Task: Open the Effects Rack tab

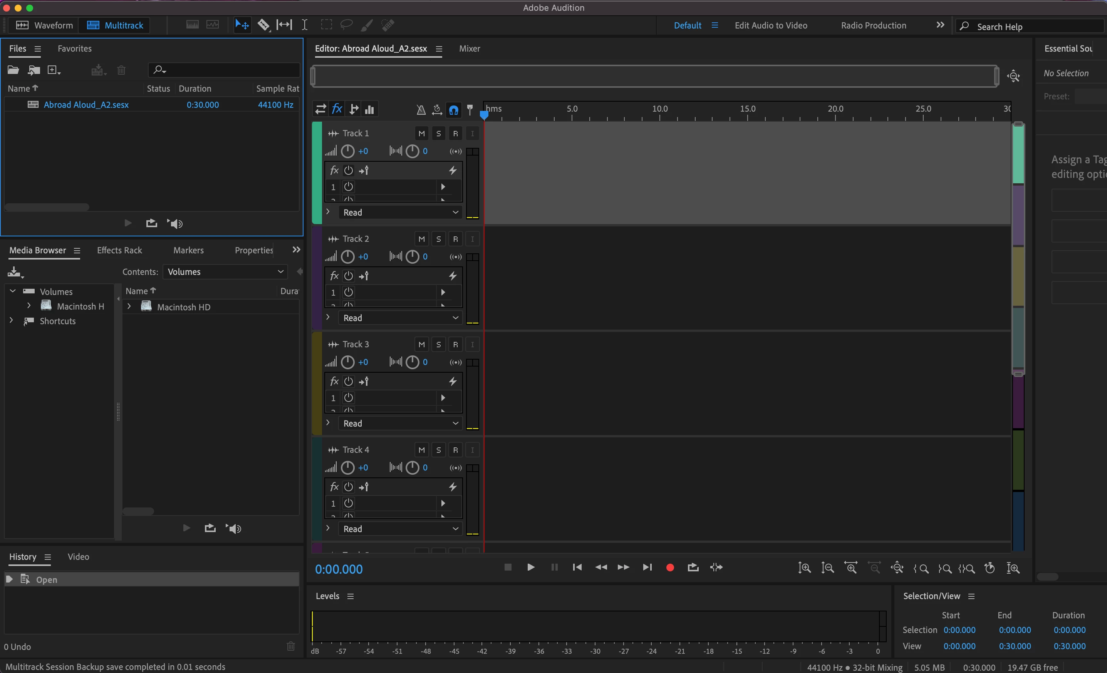Action: pos(119,250)
